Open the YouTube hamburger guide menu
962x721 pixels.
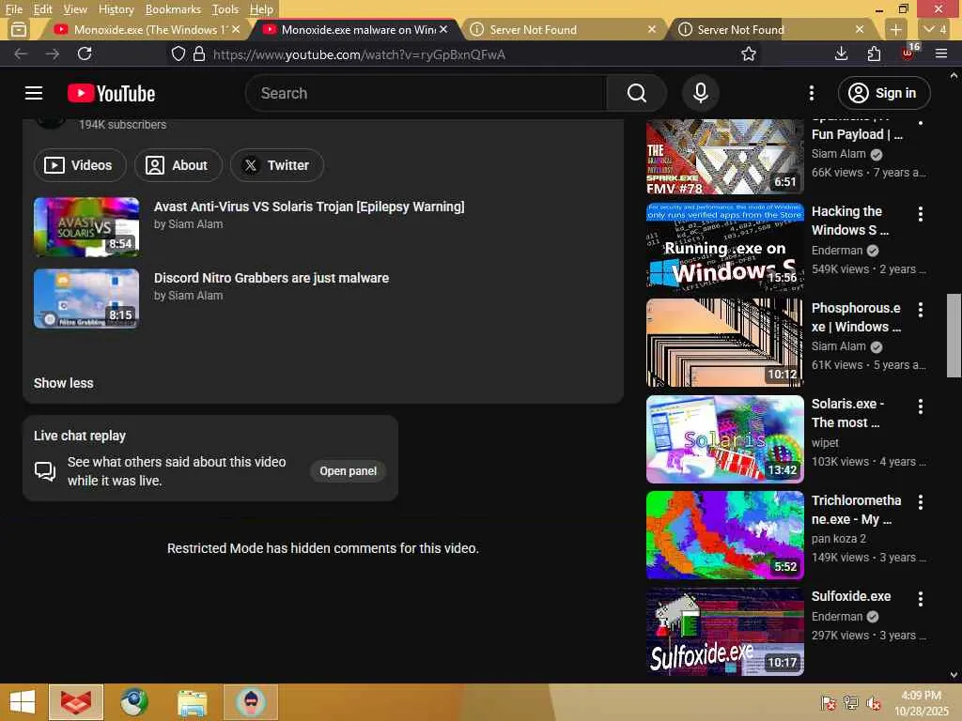tap(34, 93)
